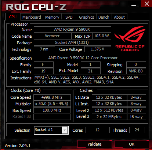Show the About tab
152x150 pixels.
(119, 17)
